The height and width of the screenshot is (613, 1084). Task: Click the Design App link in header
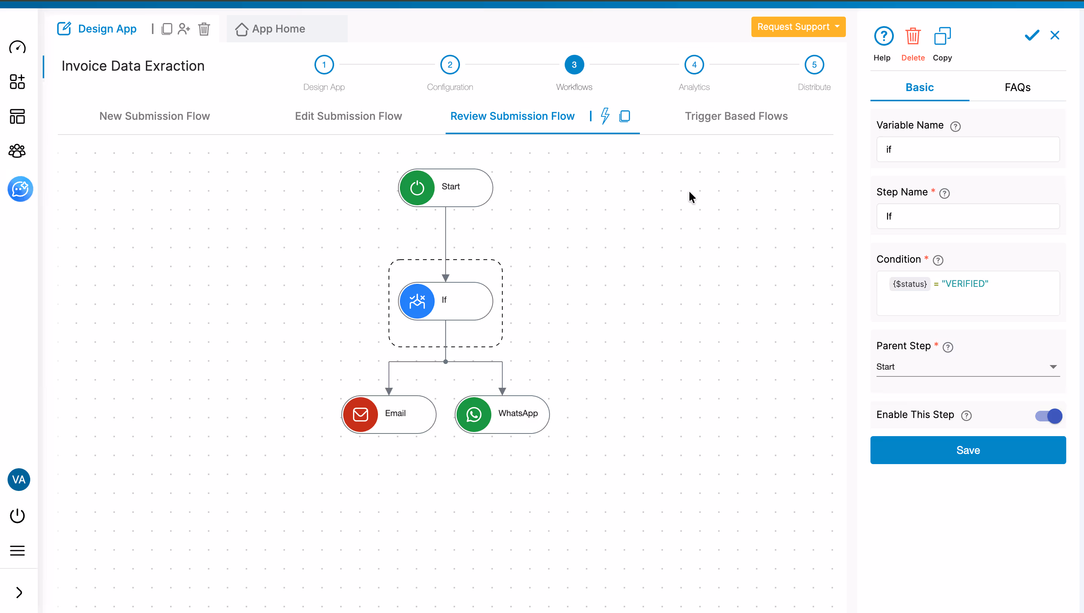107,29
